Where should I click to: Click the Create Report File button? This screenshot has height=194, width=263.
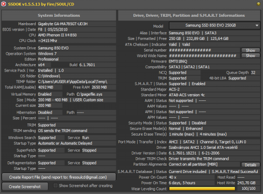click(59, 177)
